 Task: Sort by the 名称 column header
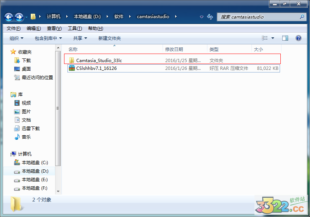click(73, 49)
